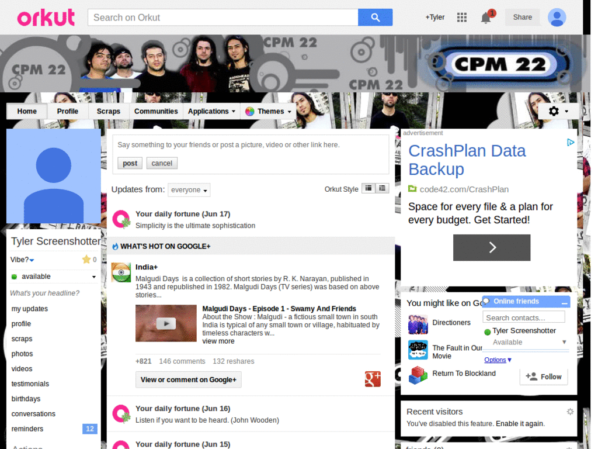Click the Jun 16 fortune Orkut icon
The image size is (598, 449).
pyautogui.click(x=121, y=415)
